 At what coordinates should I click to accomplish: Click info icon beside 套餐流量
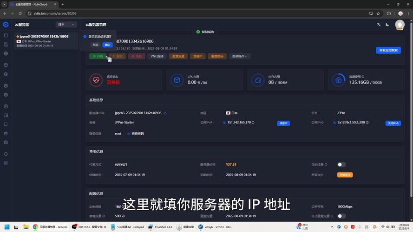click(104, 216)
